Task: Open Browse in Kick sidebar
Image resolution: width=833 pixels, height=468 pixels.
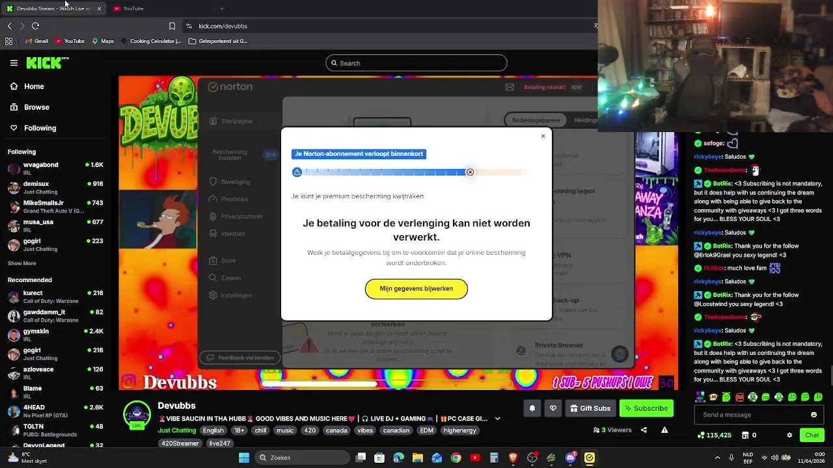Action: [30, 107]
